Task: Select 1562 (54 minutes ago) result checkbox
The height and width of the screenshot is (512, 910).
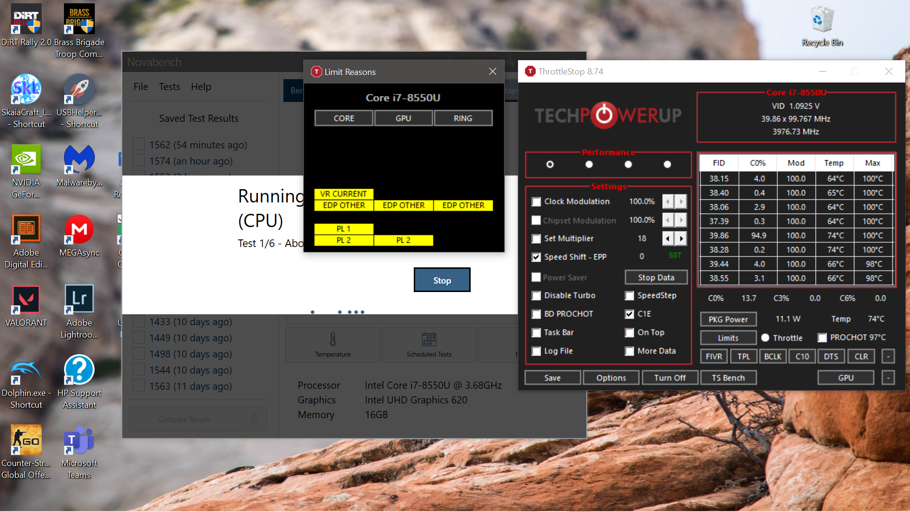Action: point(138,144)
